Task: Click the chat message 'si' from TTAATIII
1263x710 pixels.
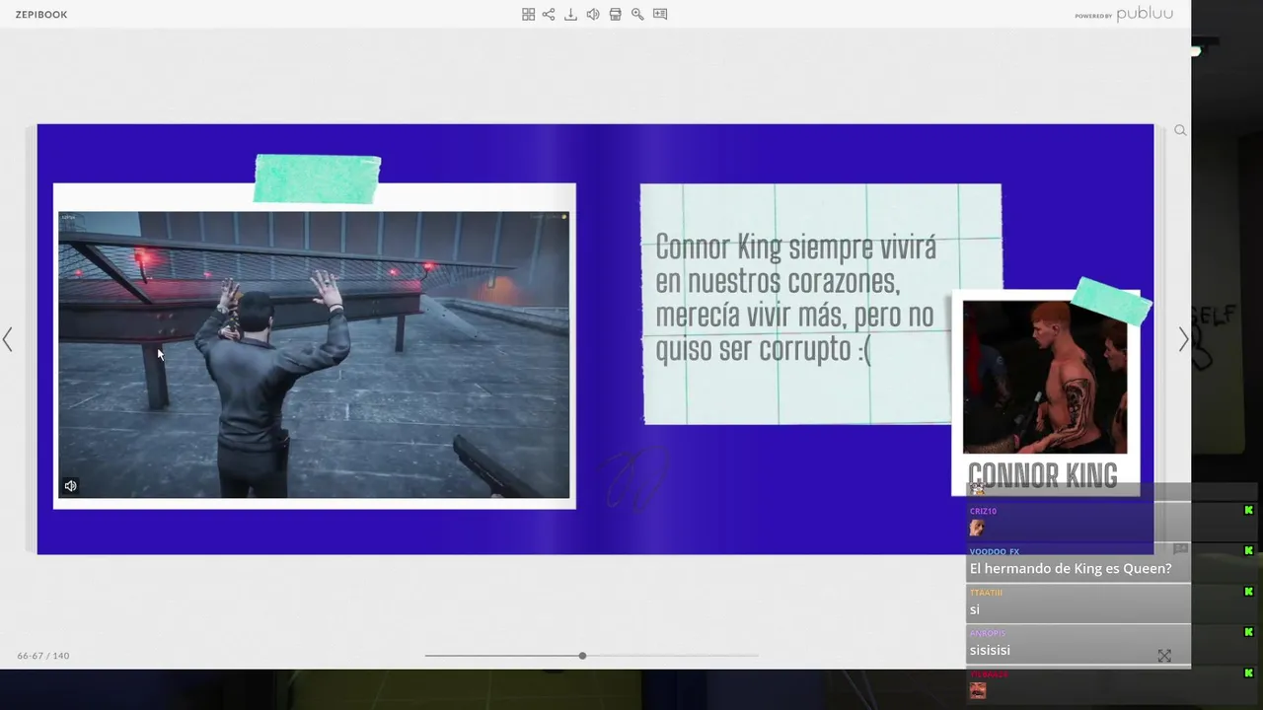Action: 975,609
